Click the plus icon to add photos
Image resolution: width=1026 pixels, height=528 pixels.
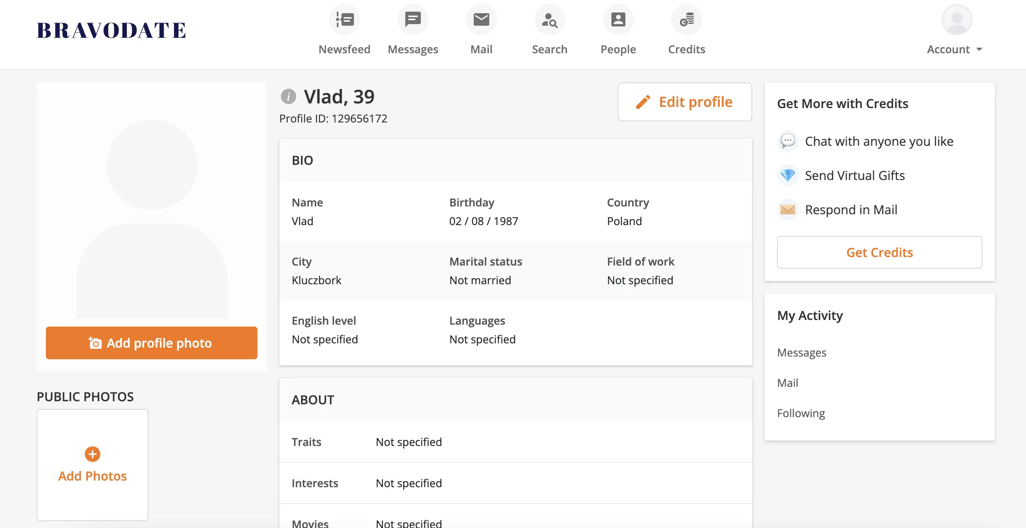(x=93, y=454)
